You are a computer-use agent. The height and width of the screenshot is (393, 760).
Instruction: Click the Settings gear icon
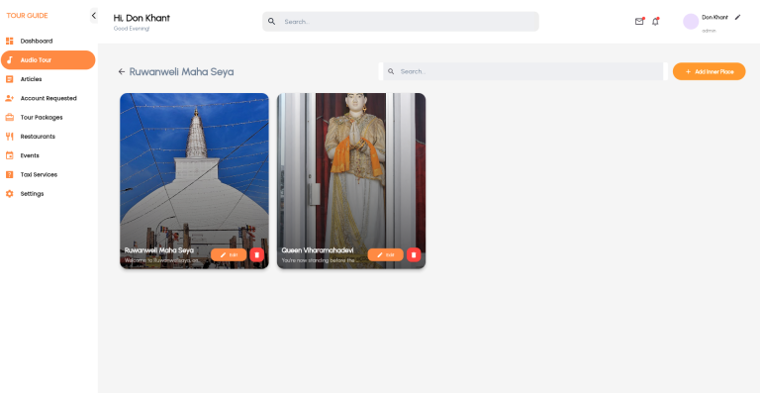click(x=9, y=194)
